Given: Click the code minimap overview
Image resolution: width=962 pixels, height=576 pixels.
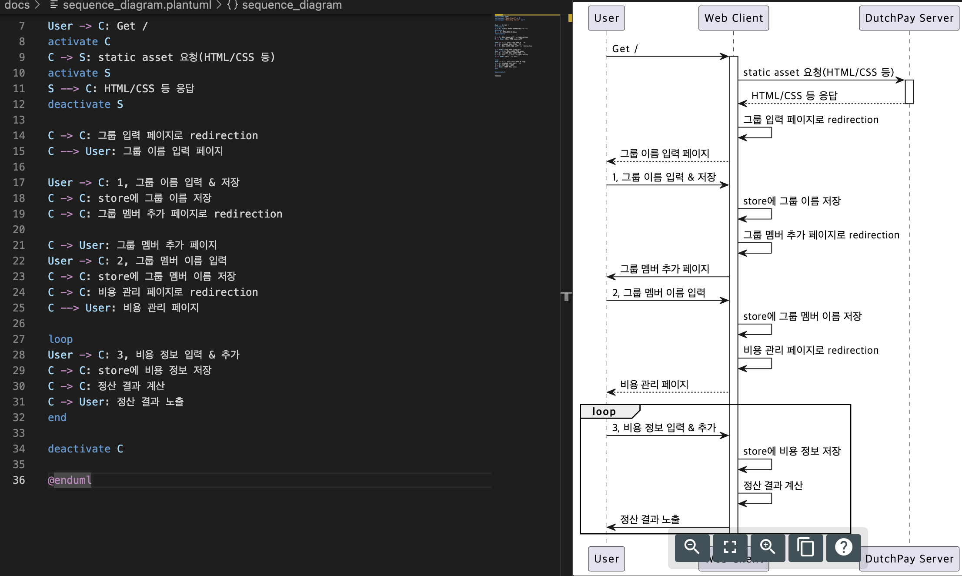Looking at the screenshot, I should [x=527, y=46].
